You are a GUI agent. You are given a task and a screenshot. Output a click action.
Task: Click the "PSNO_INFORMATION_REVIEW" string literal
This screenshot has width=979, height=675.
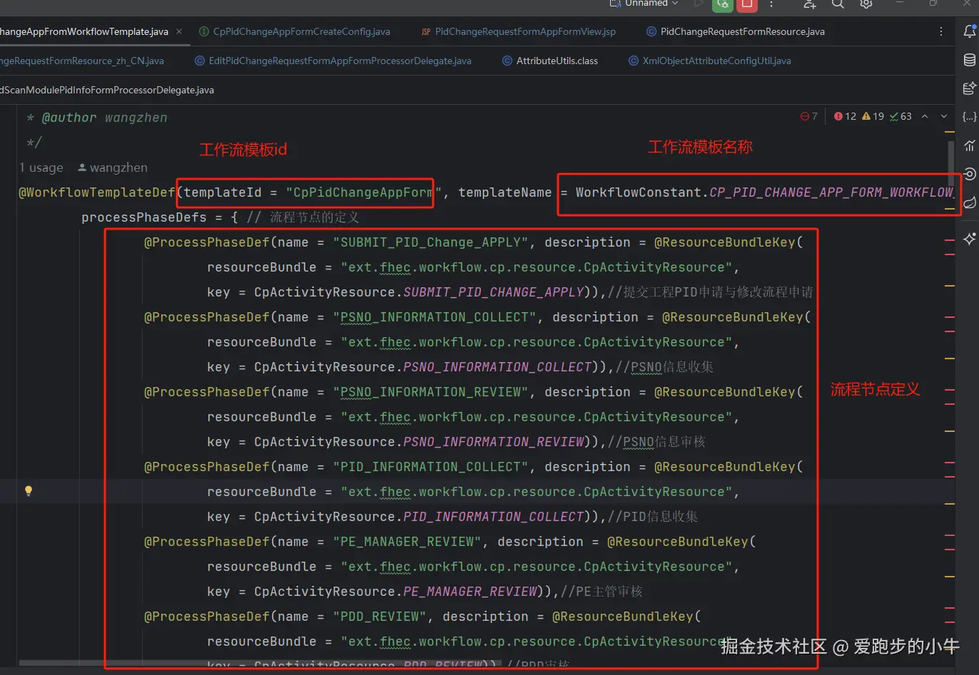pos(430,392)
